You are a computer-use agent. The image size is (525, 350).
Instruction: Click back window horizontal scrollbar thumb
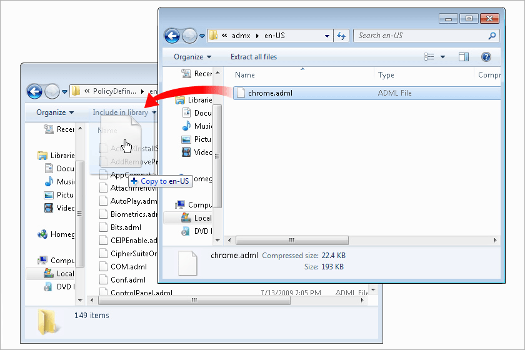coord(194,300)
